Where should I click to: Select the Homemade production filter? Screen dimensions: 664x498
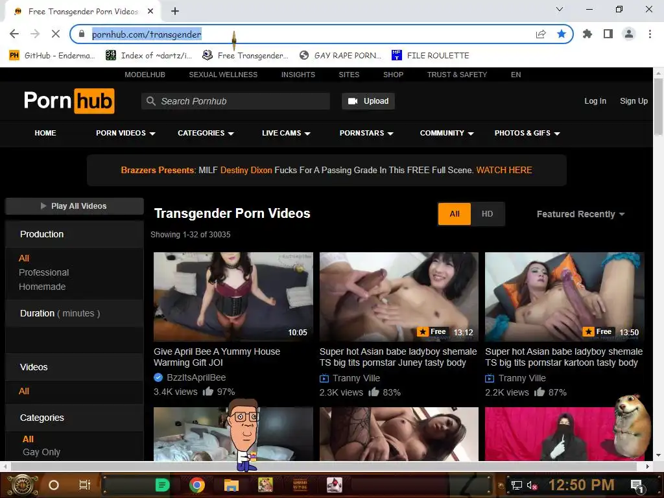pos(42,287)
